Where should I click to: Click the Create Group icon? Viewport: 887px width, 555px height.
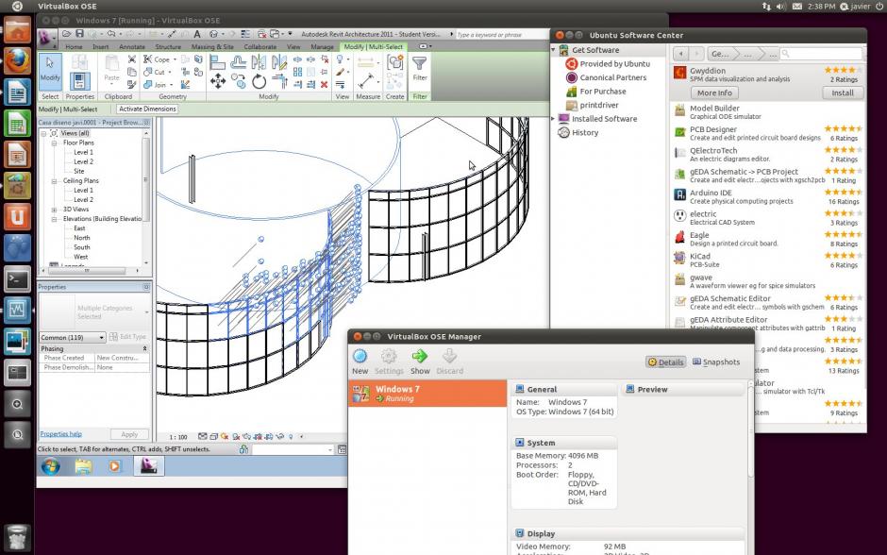point(394,62)
